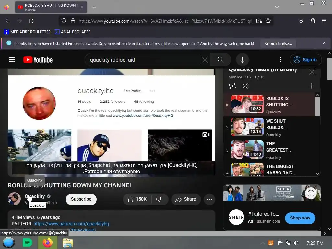Click the Shop now ad button
332x249 pixels.
300,218
